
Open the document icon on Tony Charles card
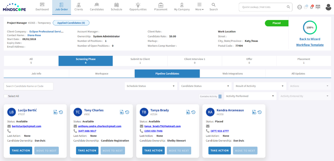pyautogui.click(x=122, y=112)
